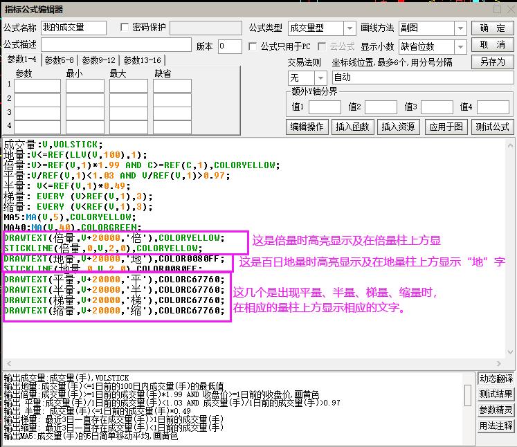Click the editor's horizontal scroll right arrow
The height and width of the screenshot is (447, 517).
click(x=498, y=363)
